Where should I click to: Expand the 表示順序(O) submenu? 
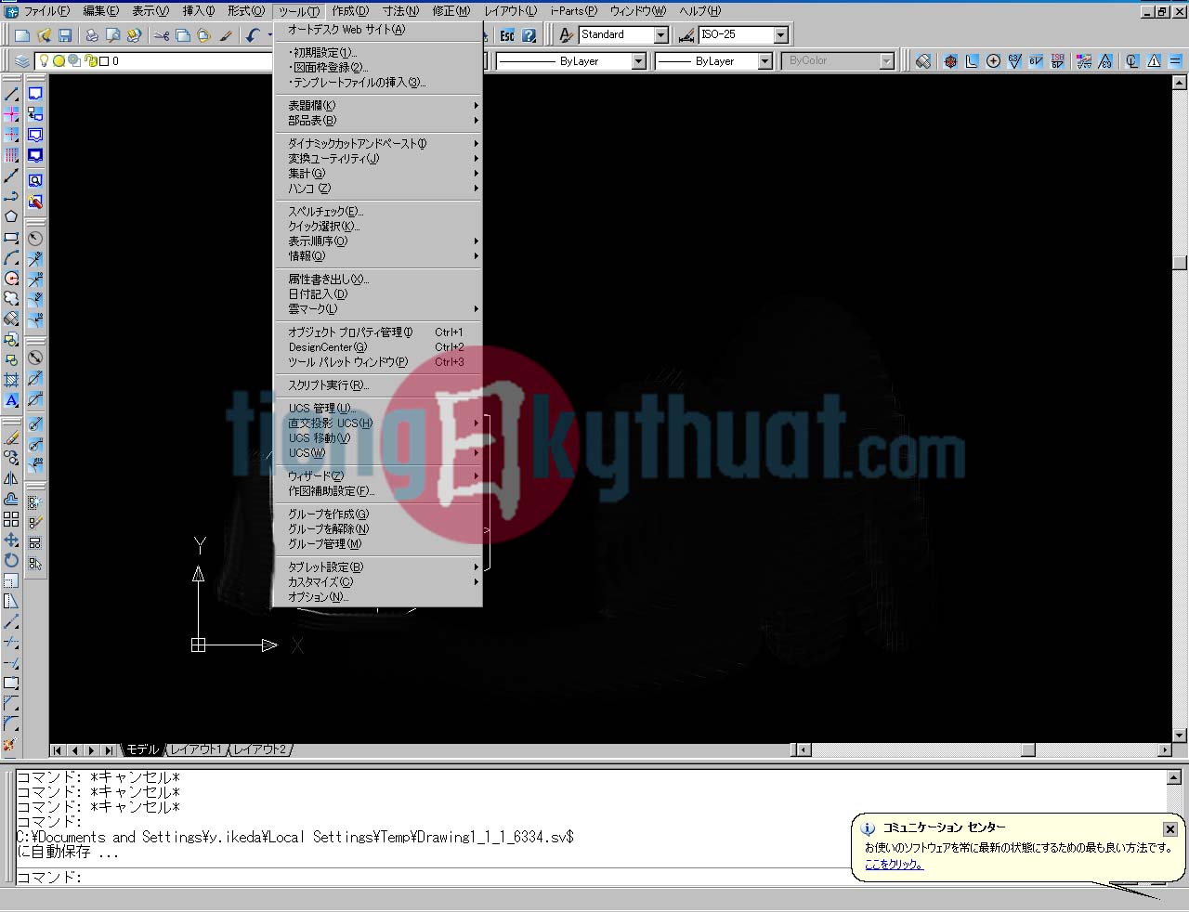pyautogui.click(x=379, y=241)
